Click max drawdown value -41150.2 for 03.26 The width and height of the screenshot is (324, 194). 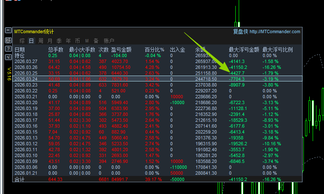(x=238, y=67)
